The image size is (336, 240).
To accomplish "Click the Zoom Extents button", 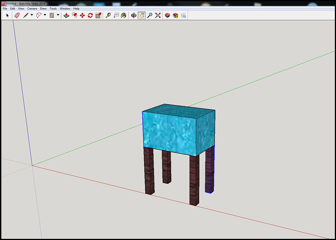I will [x=158, y=16].
